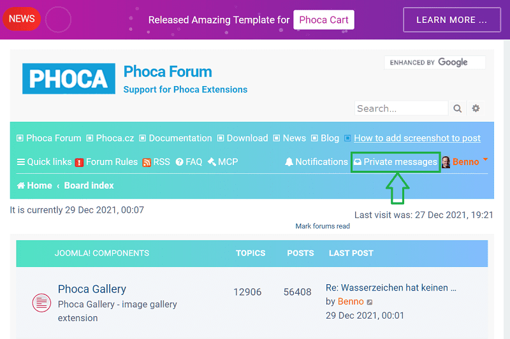
Task: Go to the Documentation menu item
Action: tap(180, 138)
